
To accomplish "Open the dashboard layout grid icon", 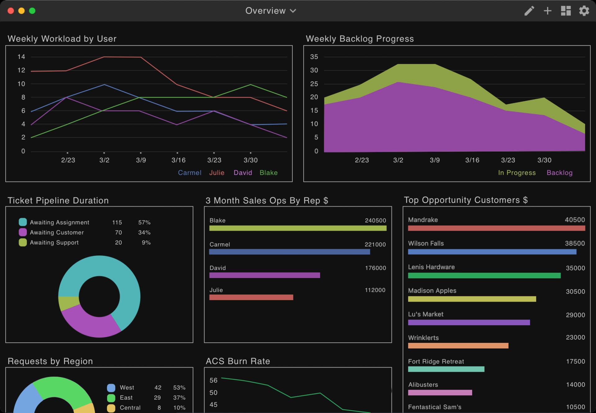I will click(x=566, y=11).
